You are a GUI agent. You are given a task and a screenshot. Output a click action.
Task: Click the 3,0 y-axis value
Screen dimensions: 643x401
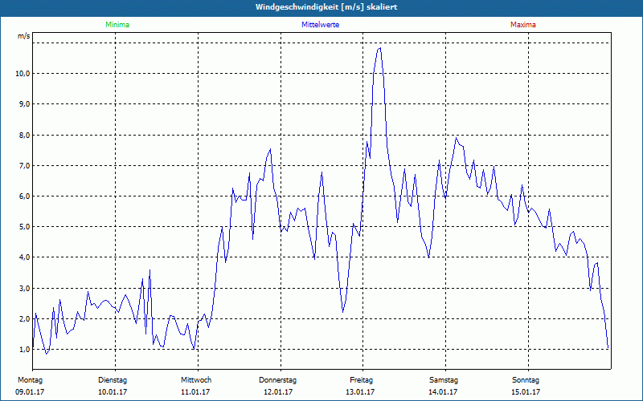(24, 288)
